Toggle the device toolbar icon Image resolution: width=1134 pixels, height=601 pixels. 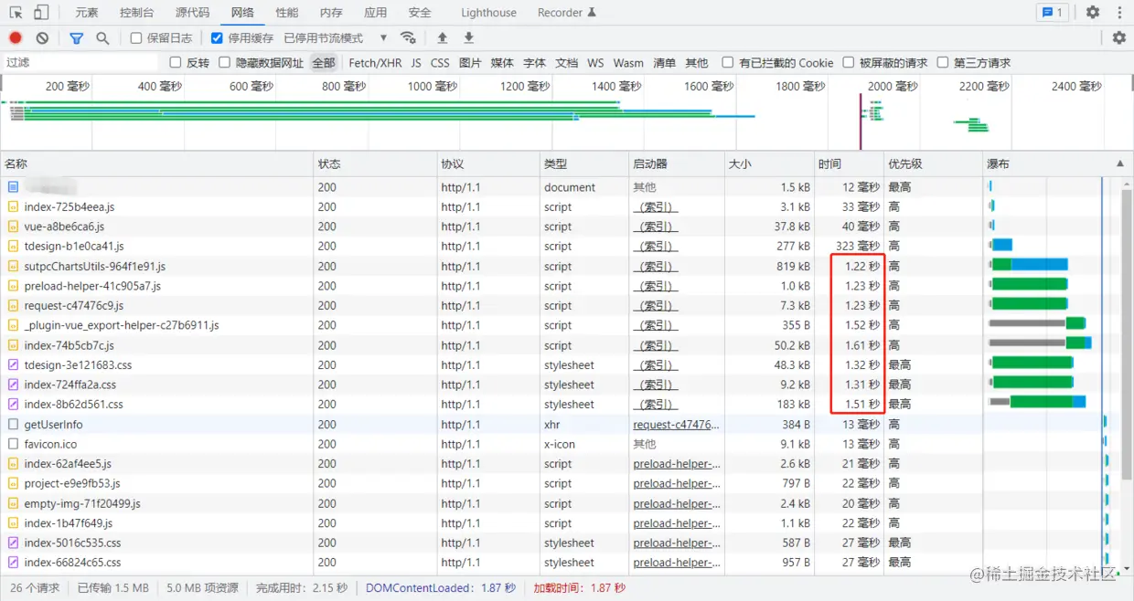(41, 13)
